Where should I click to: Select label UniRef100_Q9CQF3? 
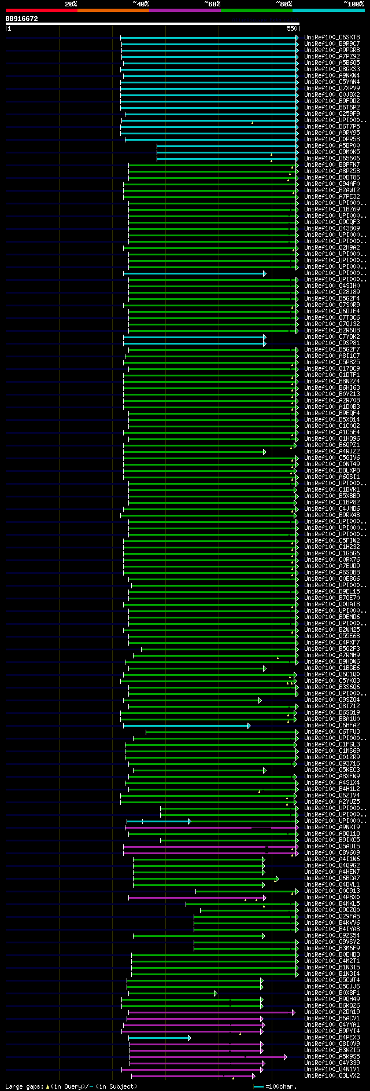(332, 222)
